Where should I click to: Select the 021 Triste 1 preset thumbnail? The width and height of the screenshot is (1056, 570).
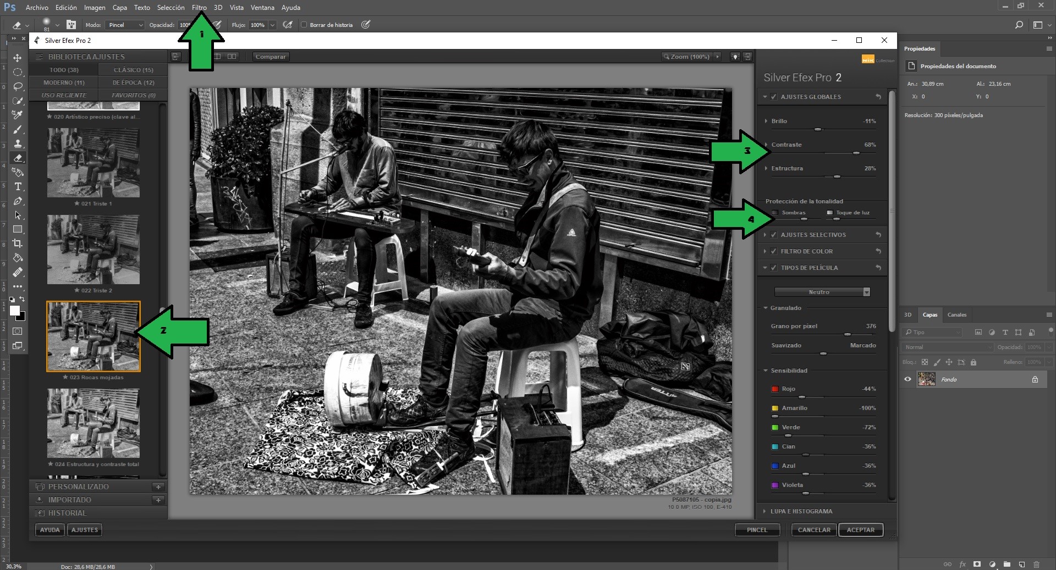[94, 163]
